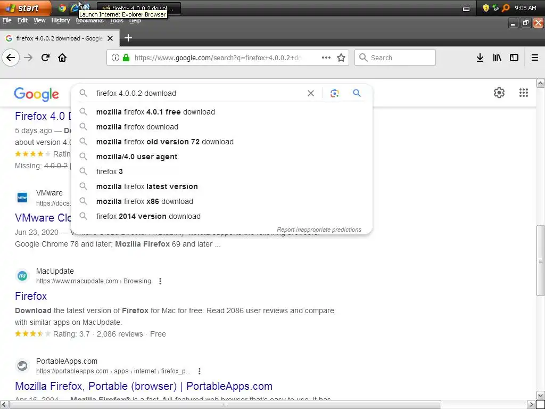Click Report inappropriate predictions link
This screenshot has height=409, width=545.
[x=319, y=230]
